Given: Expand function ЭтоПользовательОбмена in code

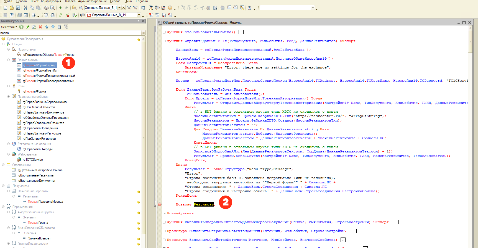Looking at the screenshot, I should pos(164,32).
